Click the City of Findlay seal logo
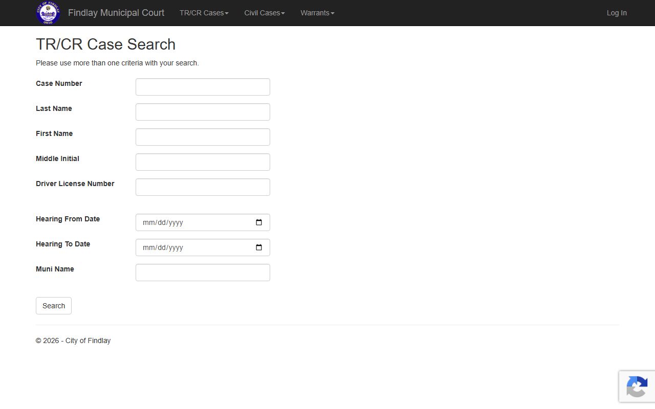Image resolution: width=655 pixels, height=409 pixels. [x=48, y=13]
